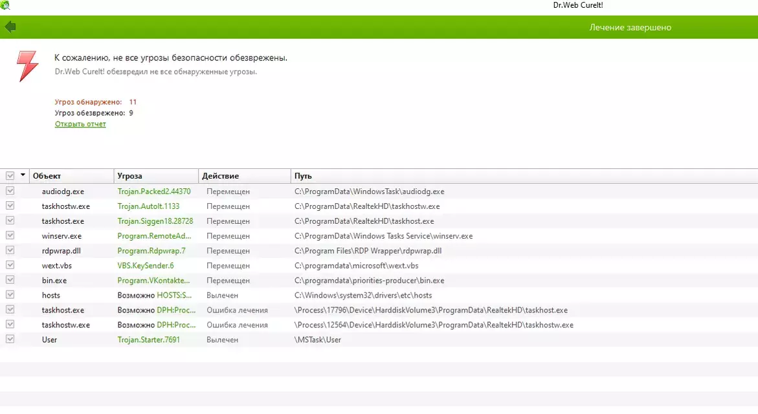Image resolution: width=758 pixels, height=414 pixels.
Task: Click the \Process\12564 device path
Action: pyautogui.click(x=434, y=325)
